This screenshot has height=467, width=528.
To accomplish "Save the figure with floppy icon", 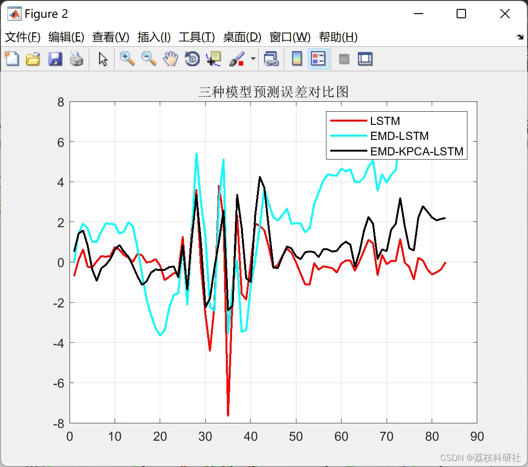I will [55, 59].
